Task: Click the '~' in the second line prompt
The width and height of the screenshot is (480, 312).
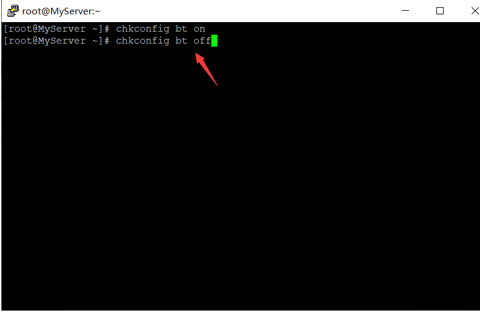Action: coord(95,41)
